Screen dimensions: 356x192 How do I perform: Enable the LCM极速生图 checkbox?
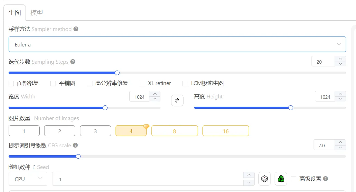click(x=185, y=83)
